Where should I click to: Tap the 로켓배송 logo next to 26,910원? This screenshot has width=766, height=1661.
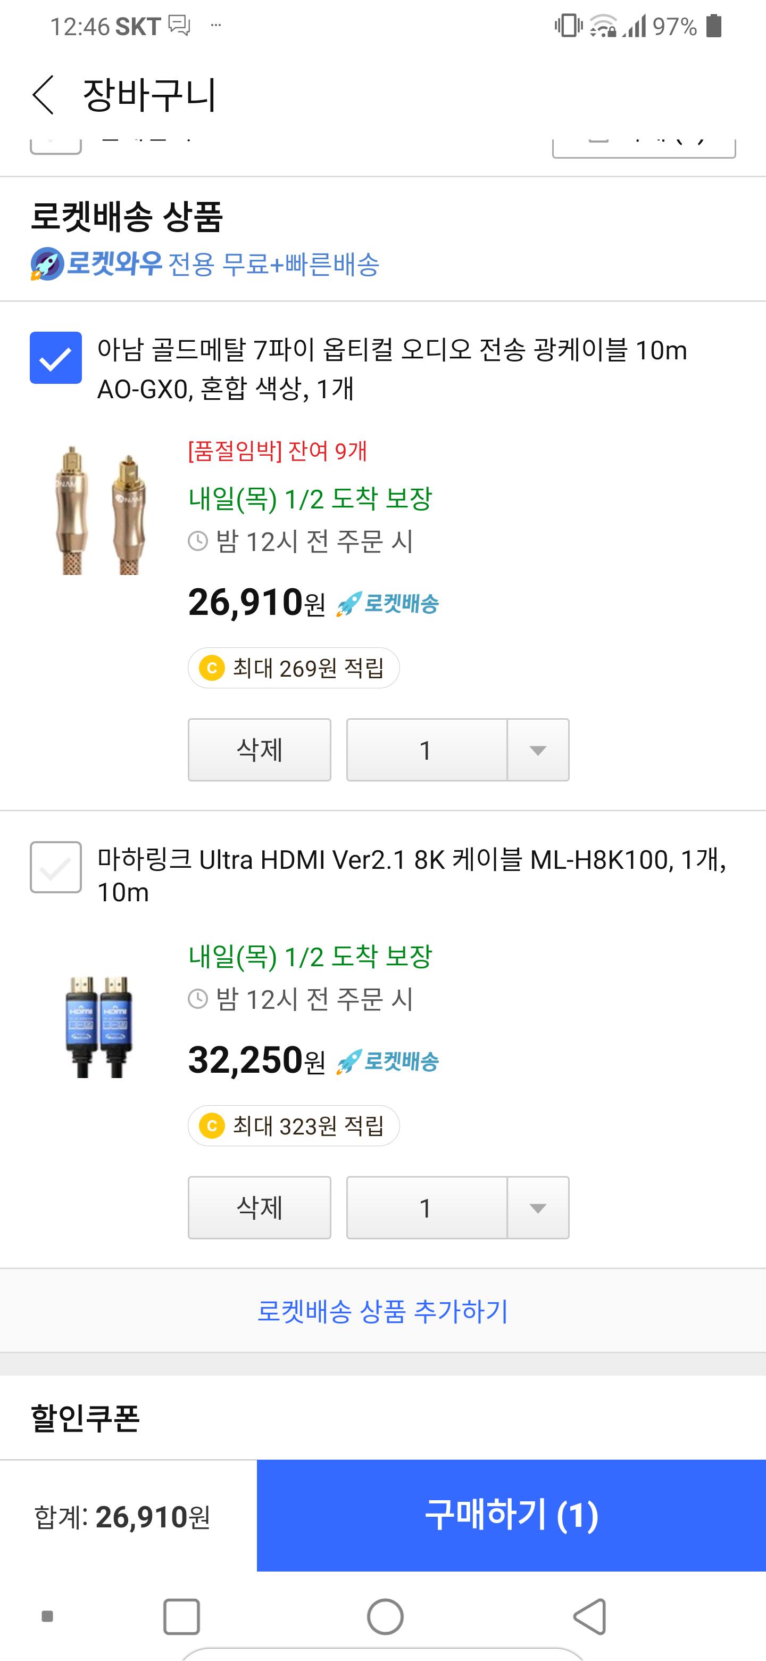click(x=388, y=604)
